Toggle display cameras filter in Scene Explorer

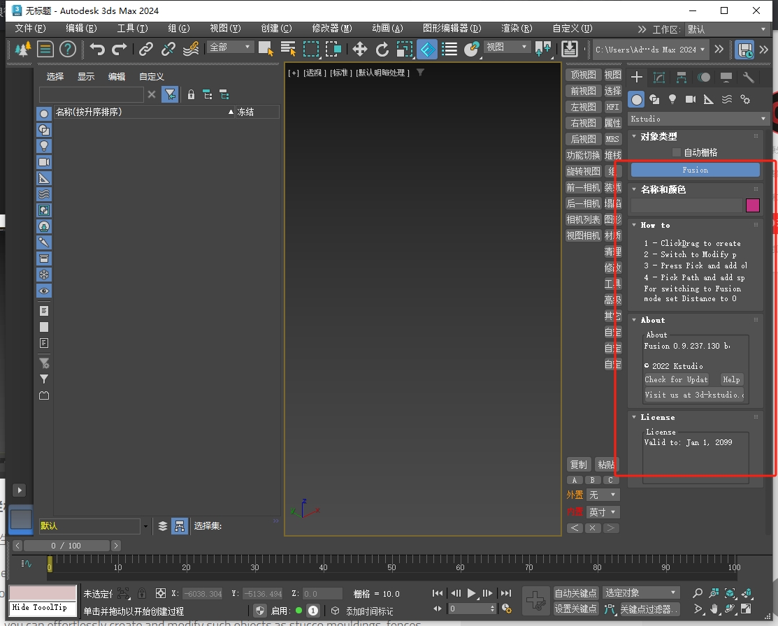(44, 162)
